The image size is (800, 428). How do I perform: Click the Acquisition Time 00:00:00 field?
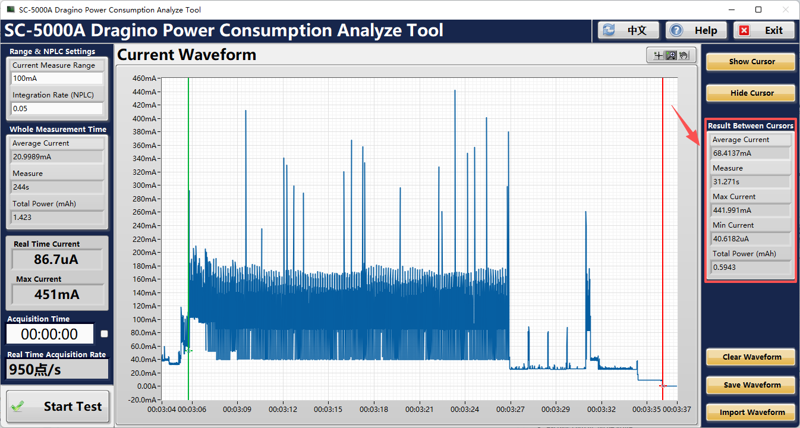point(50,334)
